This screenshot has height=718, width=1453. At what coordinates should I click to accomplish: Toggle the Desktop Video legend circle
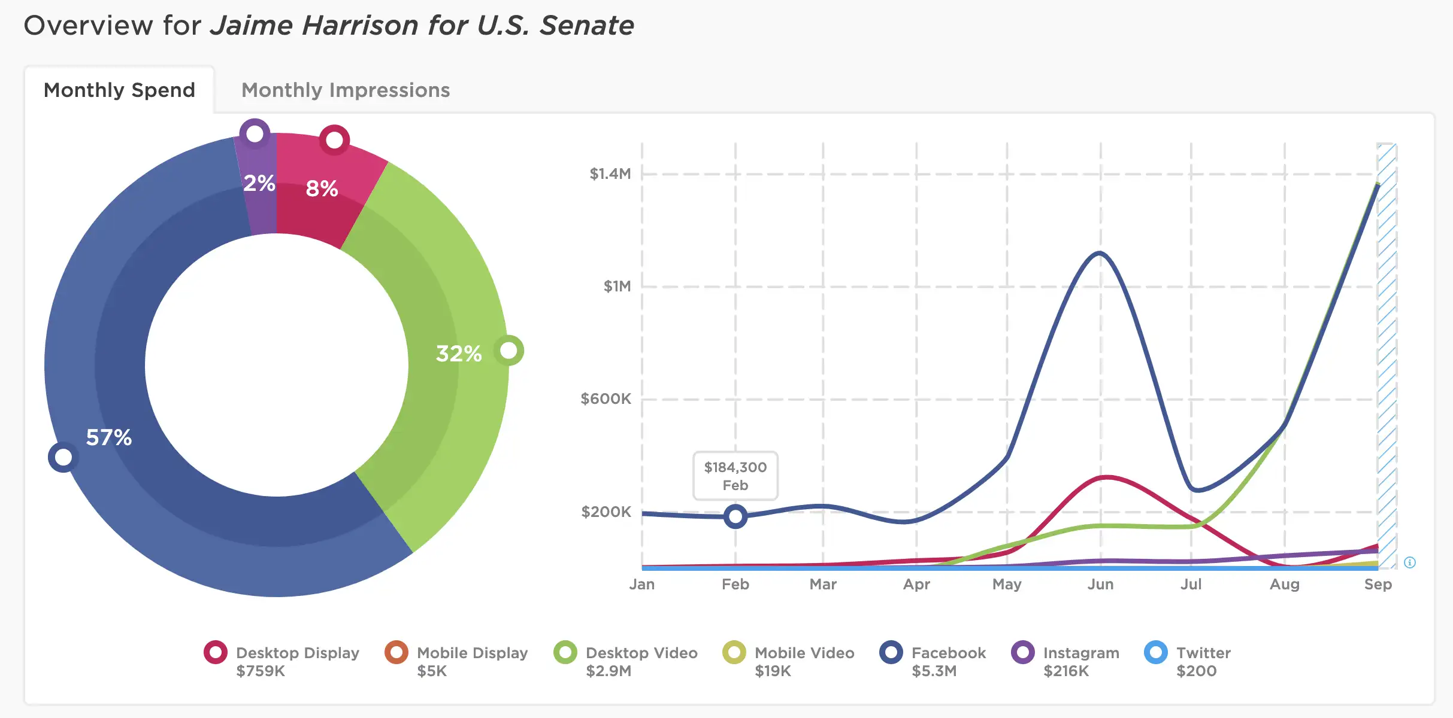click(565, 652)
